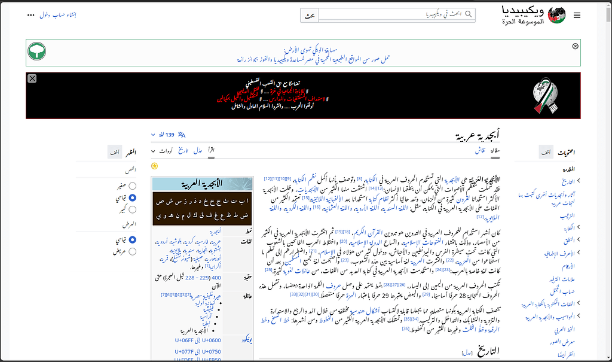
Task: Switch to the نقاش tab
Action: click(x=479, y=150)
